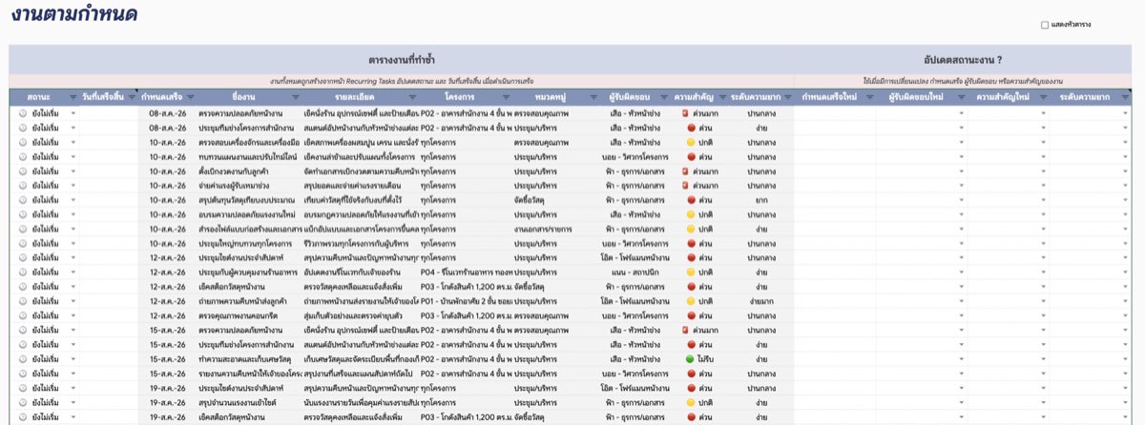The width and height of the screenshot is (1145, 425).
Task: Open filter icon on กำหนดเสร็จ column header
Action: click(x=191, y=98)
